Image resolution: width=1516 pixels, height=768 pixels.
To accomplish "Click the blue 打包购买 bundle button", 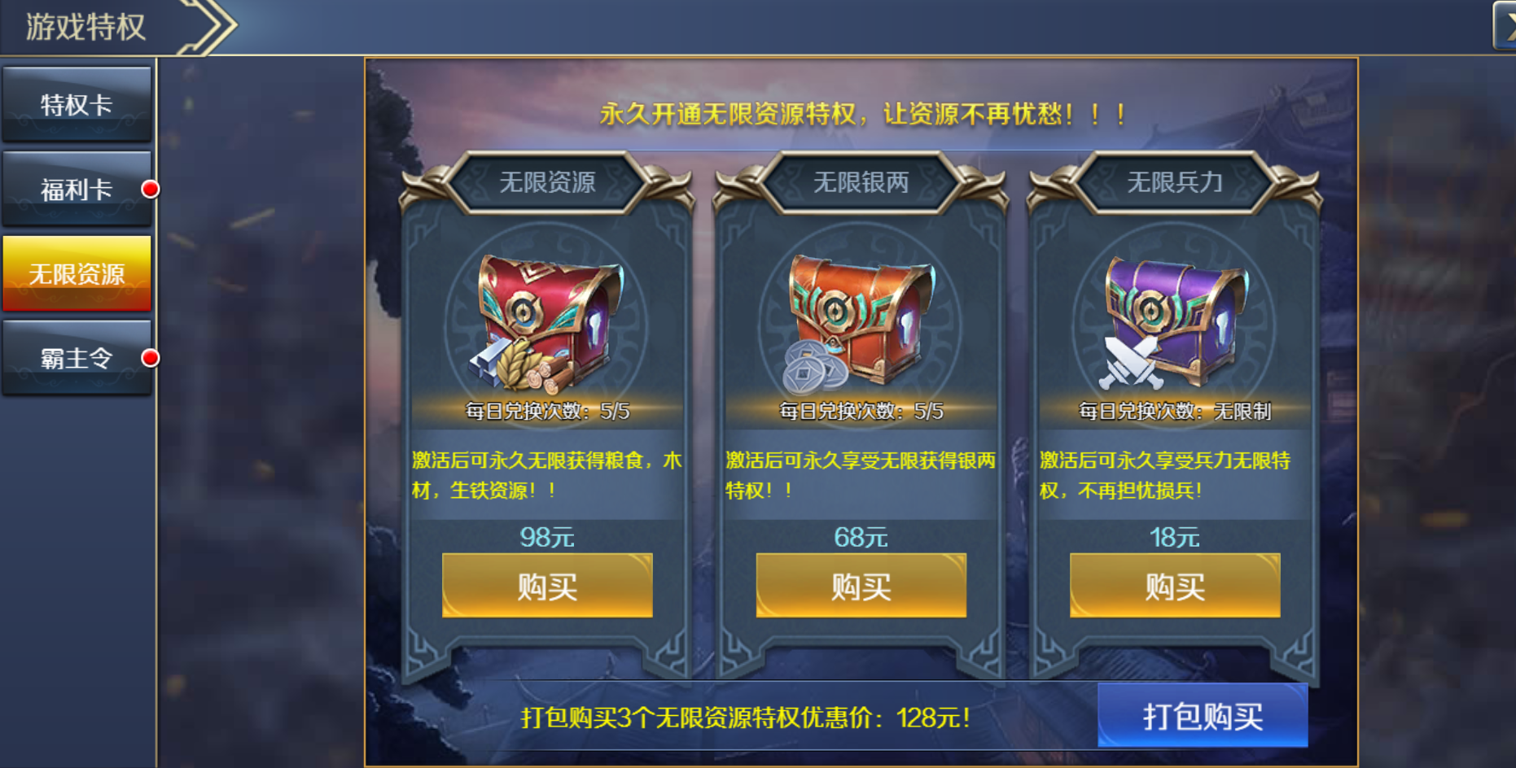I will click(1203, 716).
